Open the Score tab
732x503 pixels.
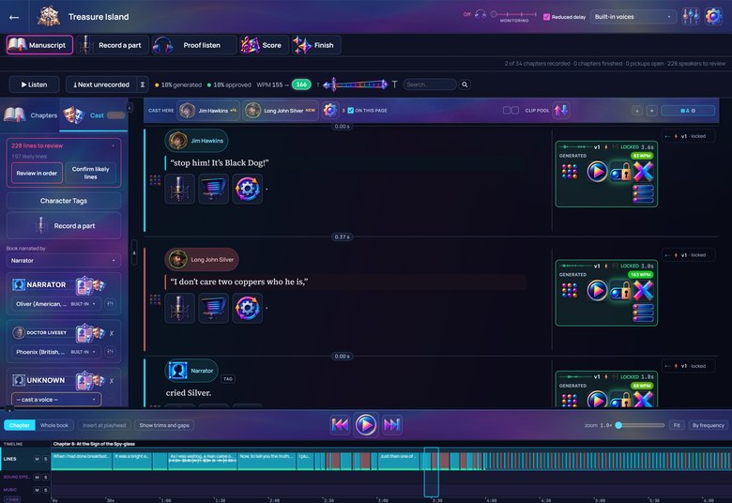coord(264,45)
